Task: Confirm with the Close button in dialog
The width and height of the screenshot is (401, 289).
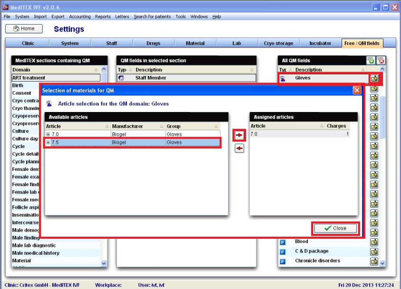Action: (335, 228)
